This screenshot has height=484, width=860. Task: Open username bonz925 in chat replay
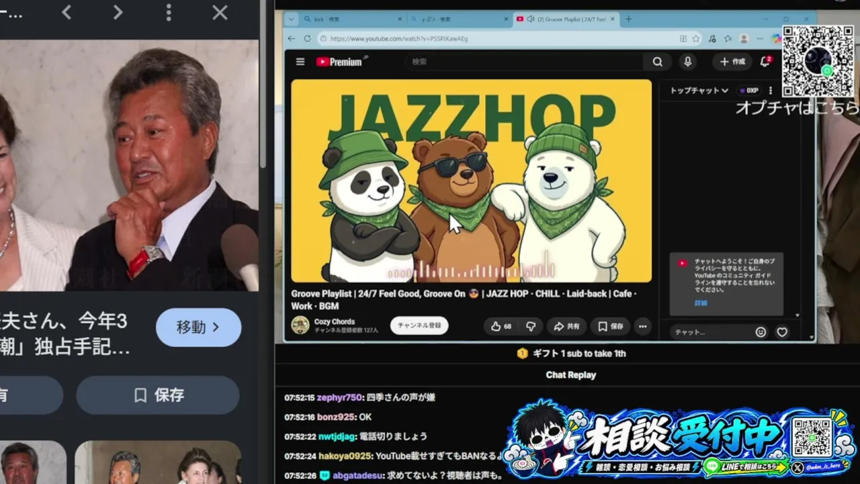[x=336, y=417]
